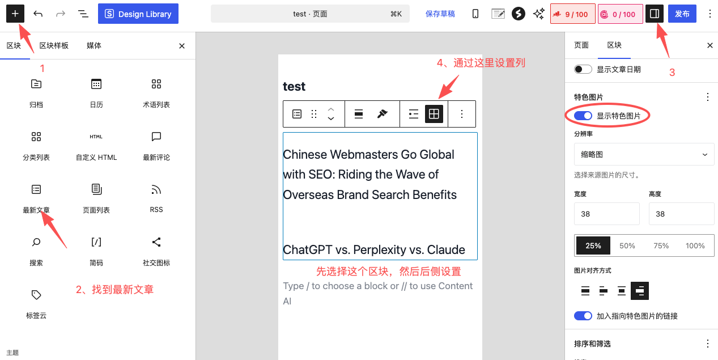Image resolution: width=718 pixels, height=360 pixels.
Task: Open 特色图片 section options menu
Action: pos(707,97)
